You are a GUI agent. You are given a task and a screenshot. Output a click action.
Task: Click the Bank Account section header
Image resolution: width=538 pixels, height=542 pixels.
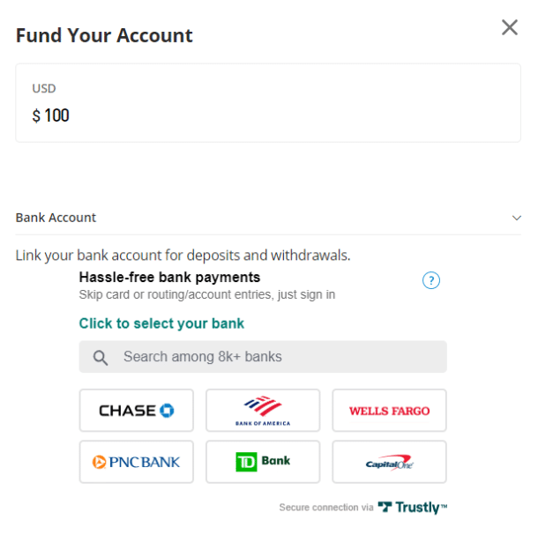pyautogui.click(x=56, y=218)
